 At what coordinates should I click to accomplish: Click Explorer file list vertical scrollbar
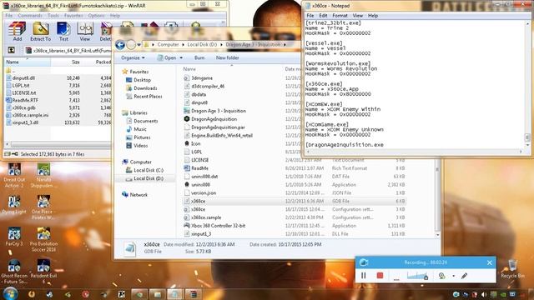click(437, 197)
